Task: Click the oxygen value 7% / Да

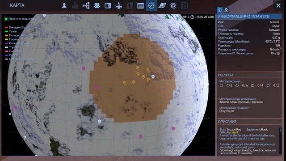Action: point(275,53)
